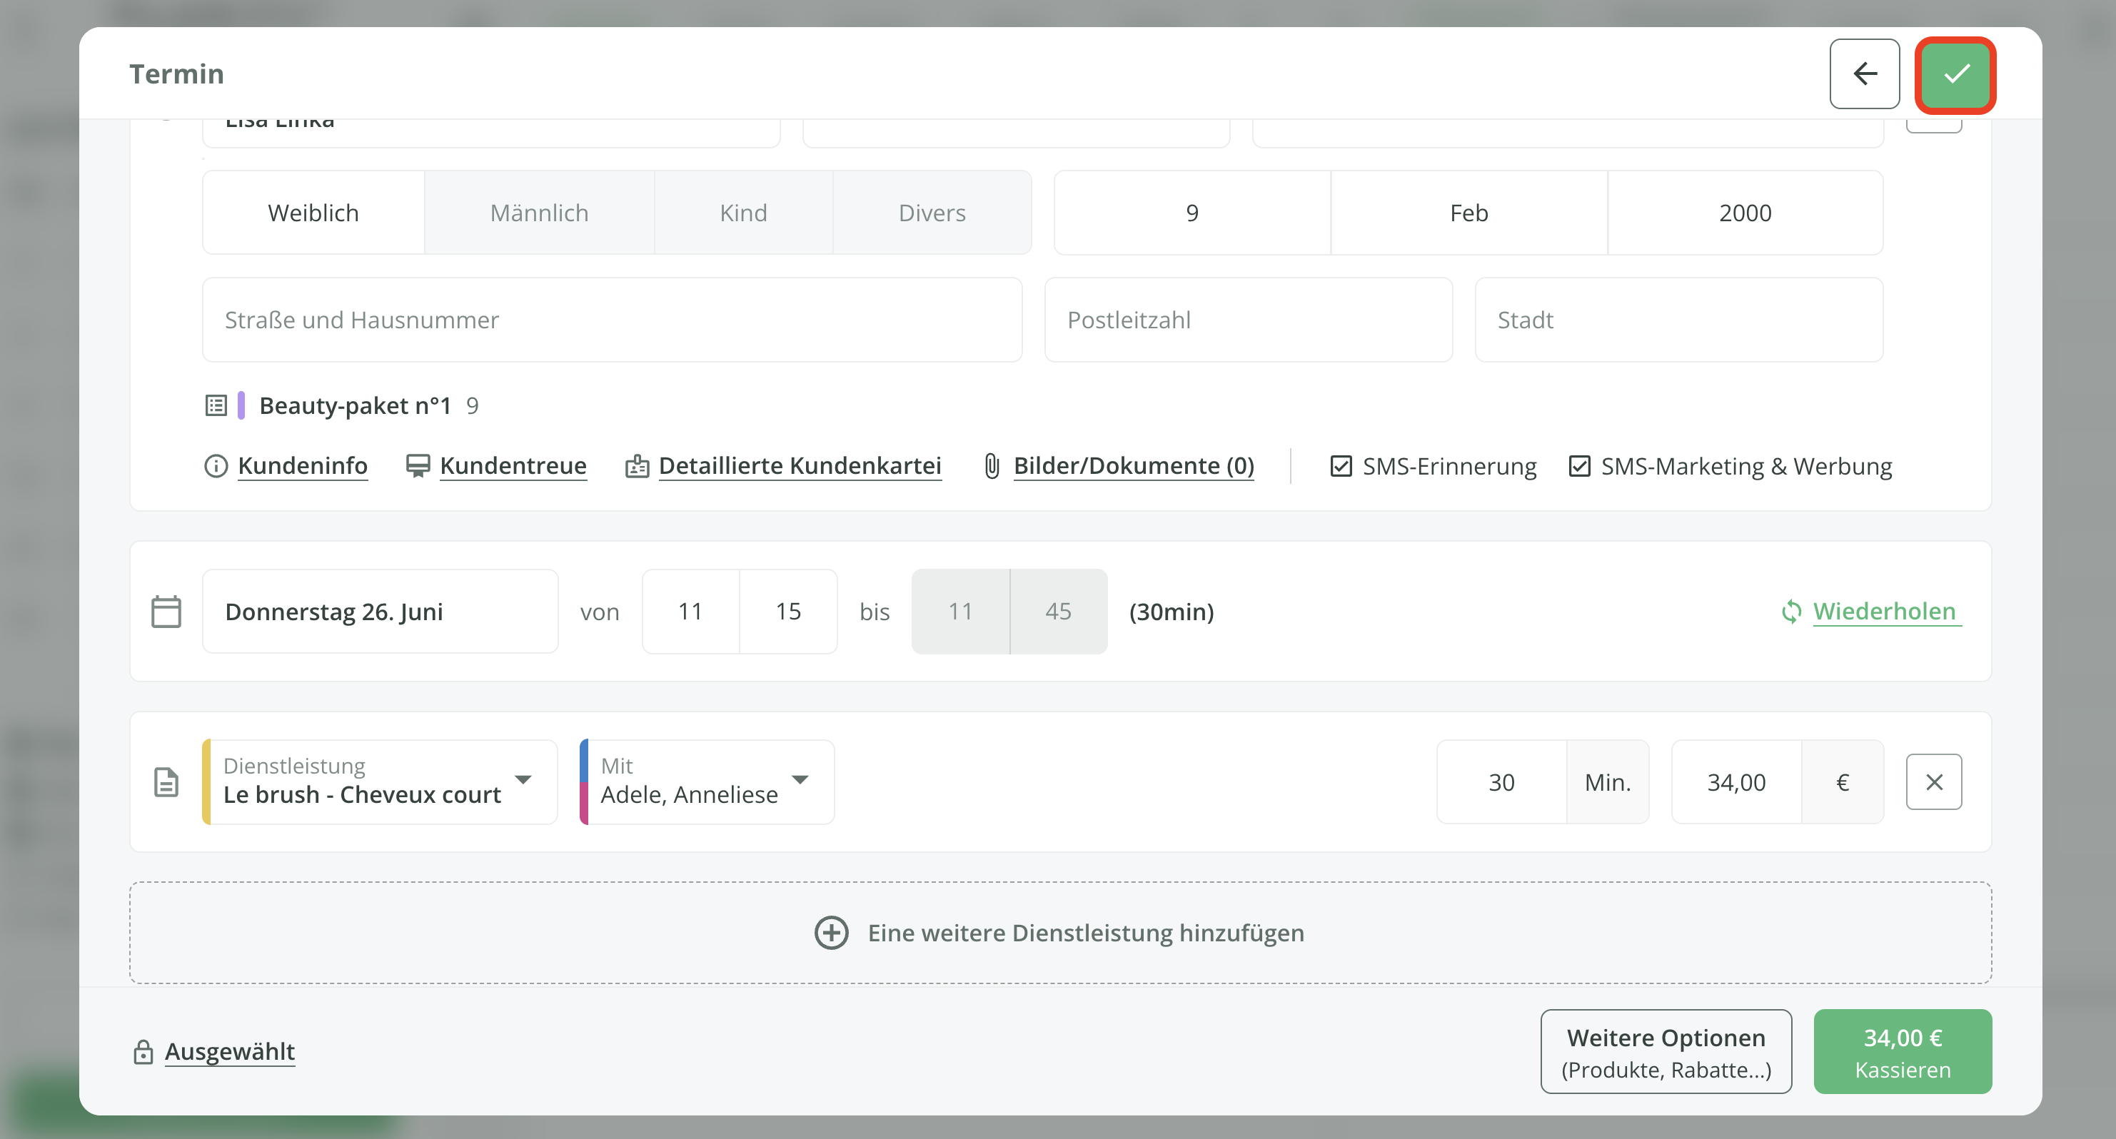Viewport: 2116px width, 1139px height.
Task: Select the Männlich gender option
Action: tap(539, 213)
